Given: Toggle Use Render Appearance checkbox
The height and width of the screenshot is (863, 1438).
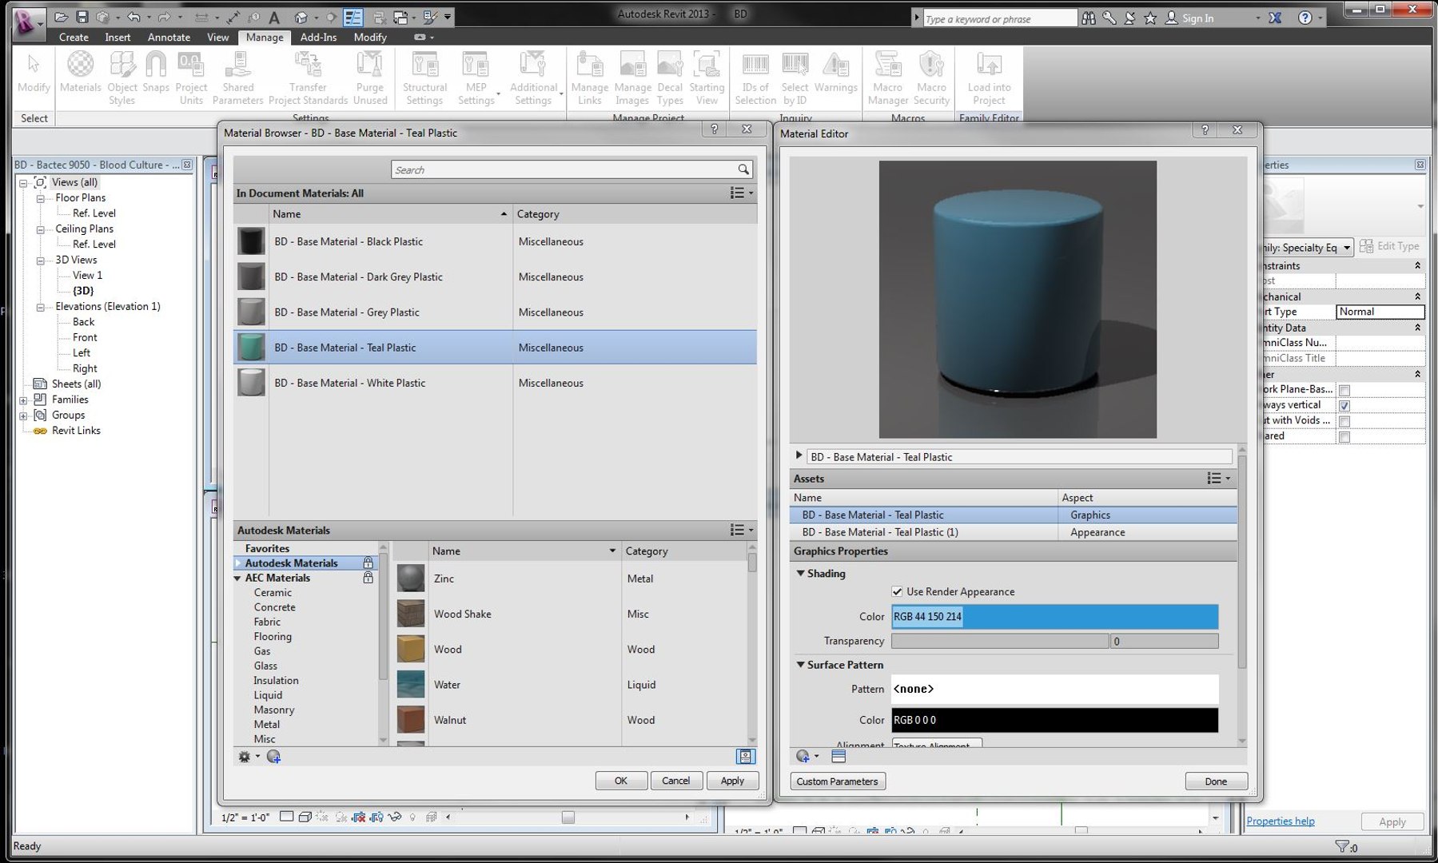Looking at the screenshot, I should click(897, 591).
